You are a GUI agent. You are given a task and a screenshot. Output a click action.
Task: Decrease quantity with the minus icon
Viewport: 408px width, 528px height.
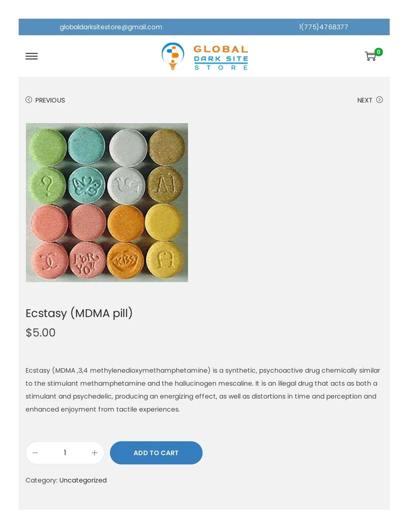point(35,453)
